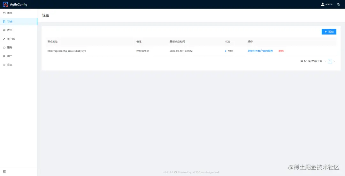Open the 节点 menu item

(19, 21)
